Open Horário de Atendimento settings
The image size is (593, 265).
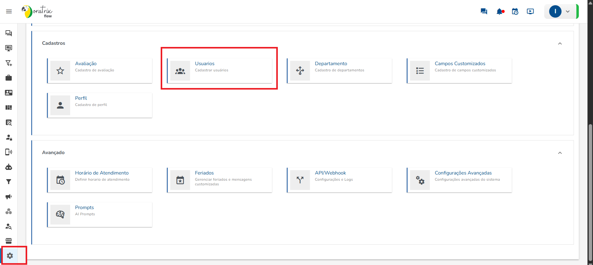click(x=100, y=180)
